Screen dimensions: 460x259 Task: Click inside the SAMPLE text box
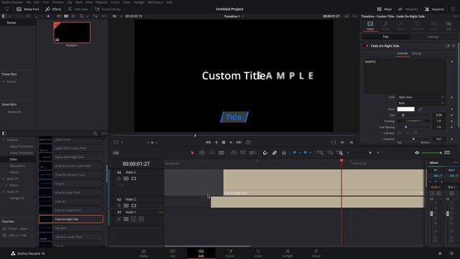(405, 76)
